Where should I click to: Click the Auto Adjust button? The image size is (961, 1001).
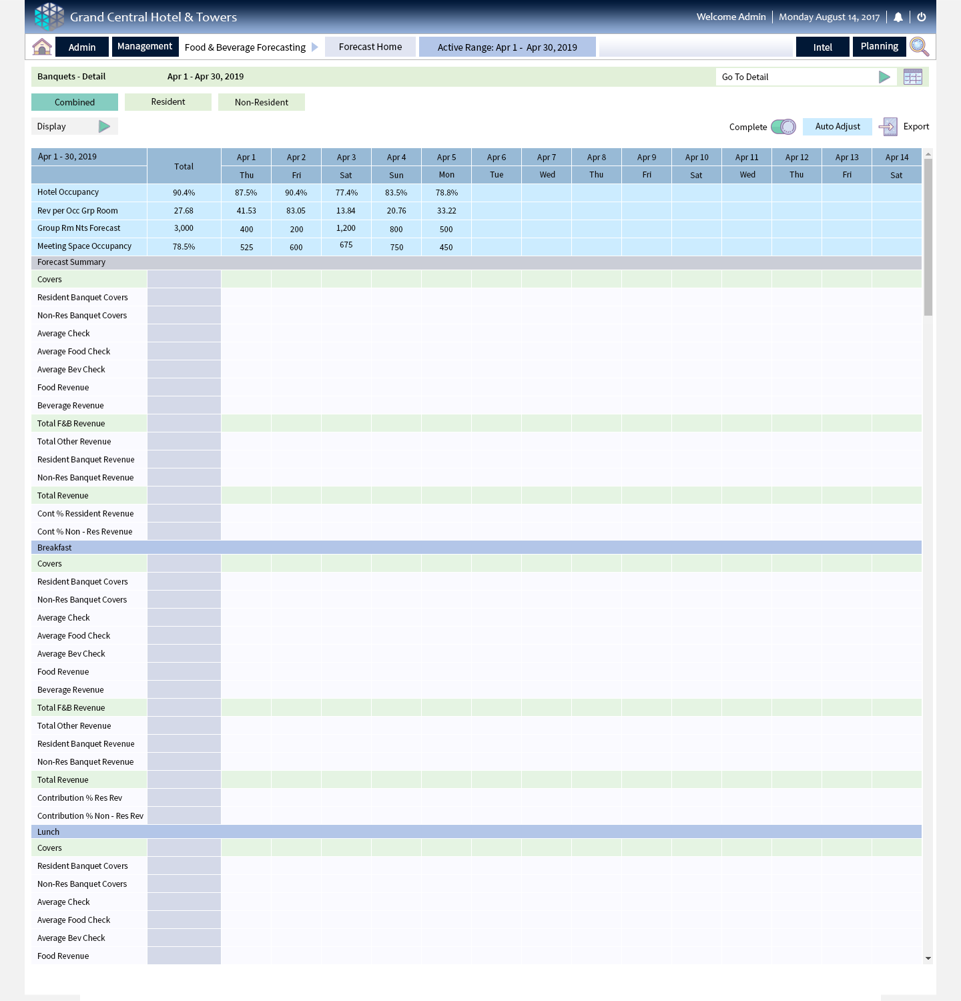coord(838,127)
